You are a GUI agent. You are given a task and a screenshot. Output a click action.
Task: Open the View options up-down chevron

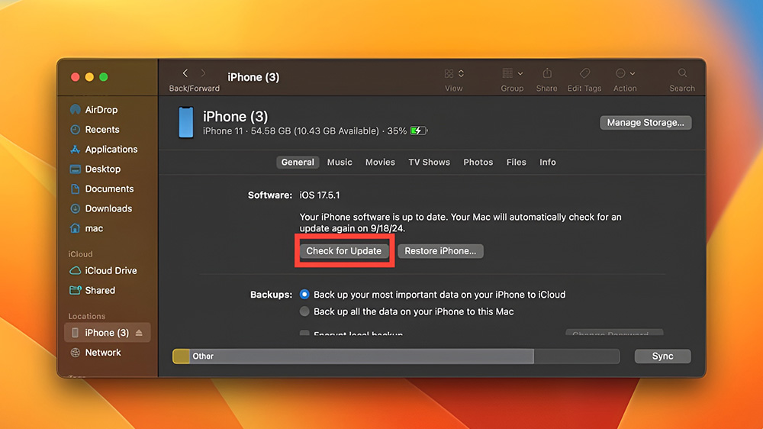pos(462,73)
